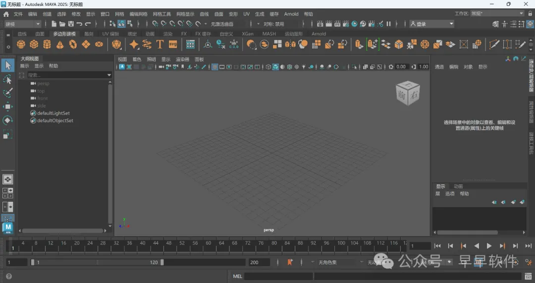Open the 工作区 workspace dropdown
This screenshot has width=535, height=283.
click(x=496, y=14)
